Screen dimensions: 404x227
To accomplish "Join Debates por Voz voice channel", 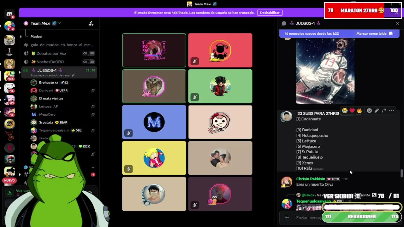I will click(x=59, y=53).
